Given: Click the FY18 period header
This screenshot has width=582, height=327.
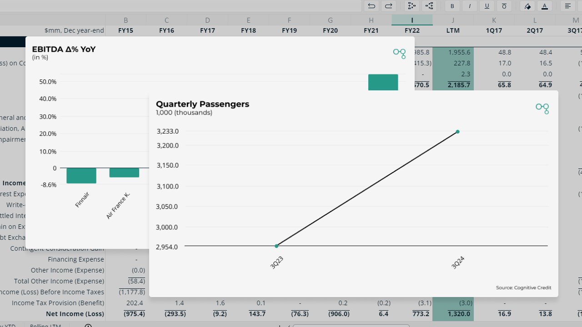Looking at the screenshot, I should pyautogui.click(x=249, y=30).
